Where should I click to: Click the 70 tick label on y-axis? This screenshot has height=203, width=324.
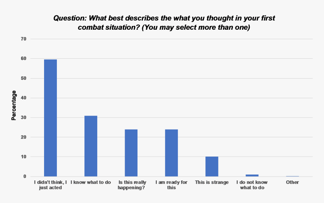coord(23,39)
